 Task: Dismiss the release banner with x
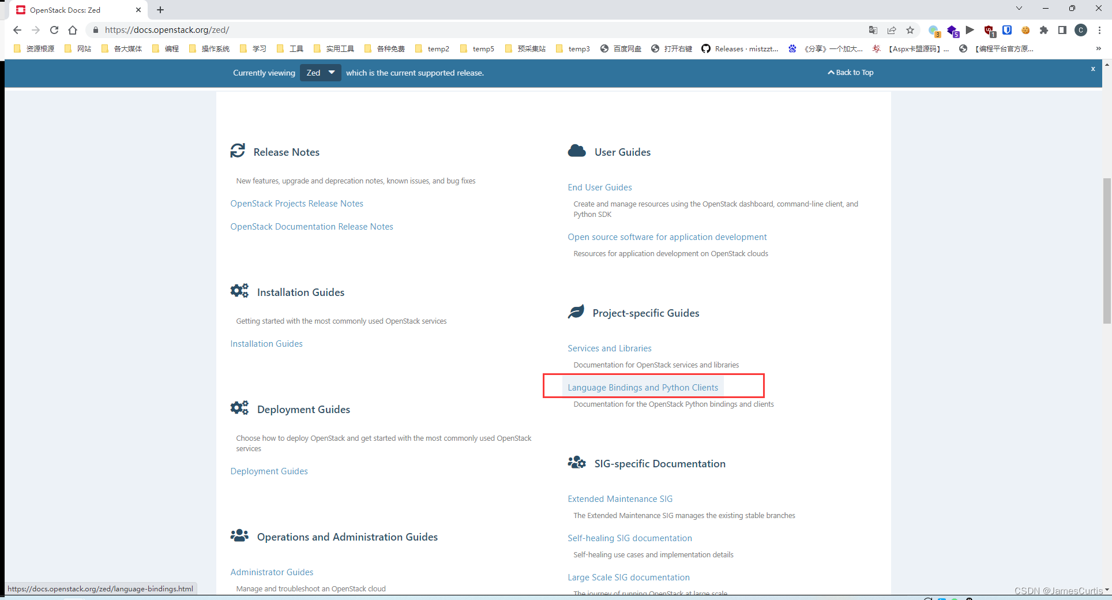[1093, 69]
